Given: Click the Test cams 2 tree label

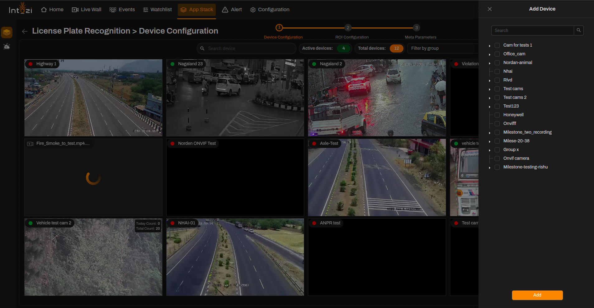Looking at the screenshot, I should [515, 97].
